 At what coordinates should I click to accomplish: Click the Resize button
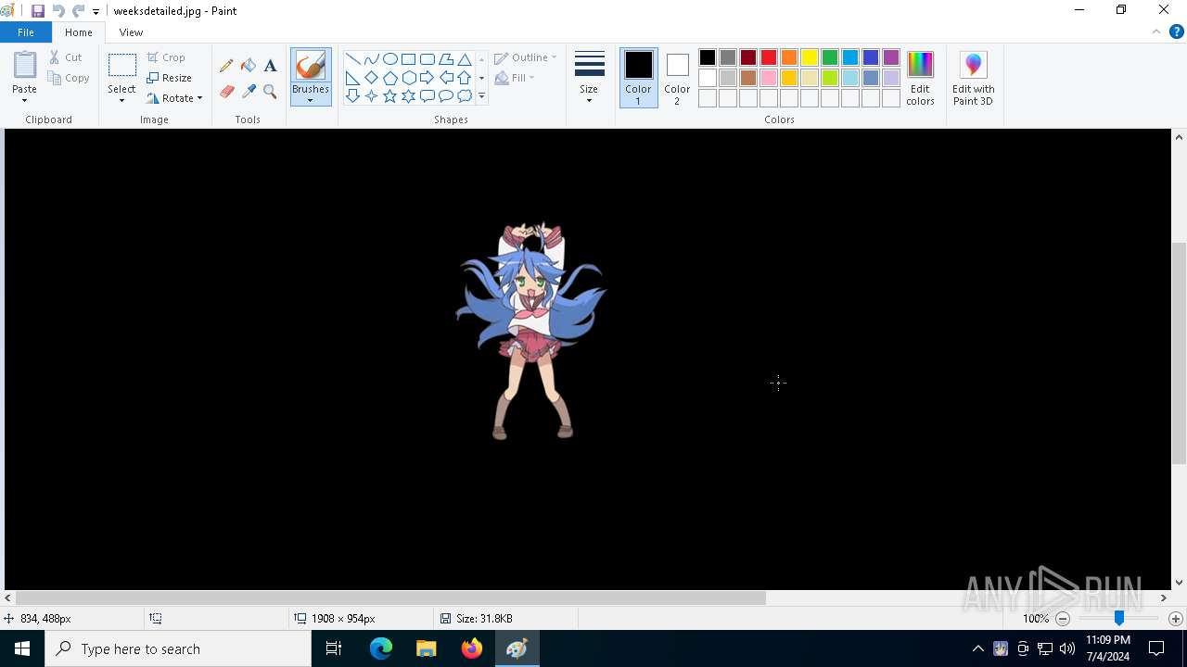pyautogui.click(x=170, y=78)
